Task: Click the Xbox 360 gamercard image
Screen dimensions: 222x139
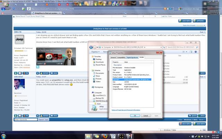Action: point(56,56)
